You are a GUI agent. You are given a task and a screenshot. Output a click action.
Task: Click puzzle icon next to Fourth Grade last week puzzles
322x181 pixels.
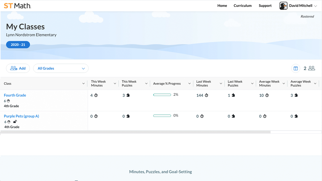pos(233,95)
